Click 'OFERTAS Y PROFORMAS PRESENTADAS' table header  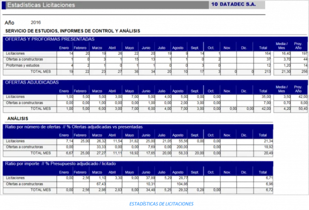coord(50,39)
